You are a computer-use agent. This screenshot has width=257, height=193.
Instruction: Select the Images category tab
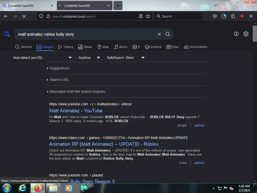pyautogui.click(x=45, y=47)
